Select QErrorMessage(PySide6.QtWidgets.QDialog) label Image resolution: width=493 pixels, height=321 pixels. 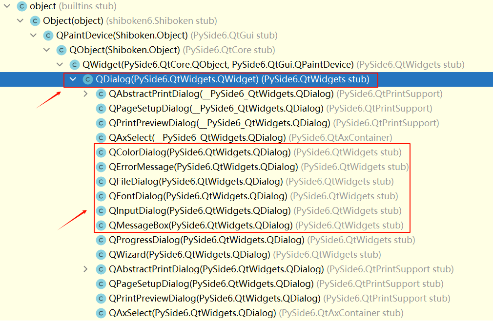coord(204,167)
